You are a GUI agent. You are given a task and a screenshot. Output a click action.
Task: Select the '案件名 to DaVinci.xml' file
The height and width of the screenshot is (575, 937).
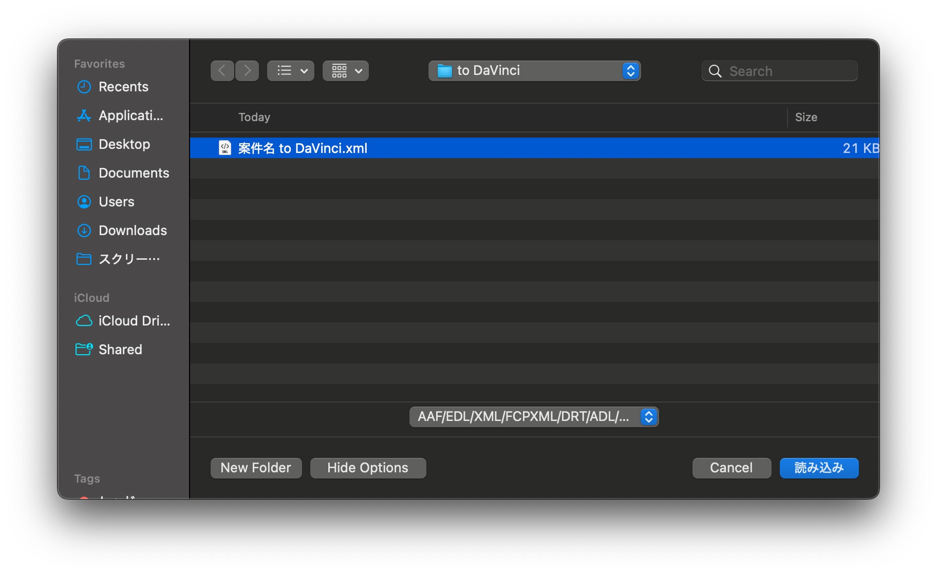pyautogui.click(x=303, y=148)
